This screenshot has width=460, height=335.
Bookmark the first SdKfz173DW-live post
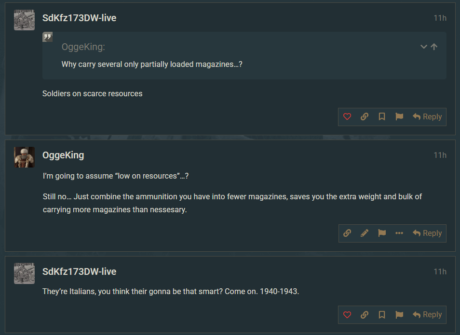point(382,116)
